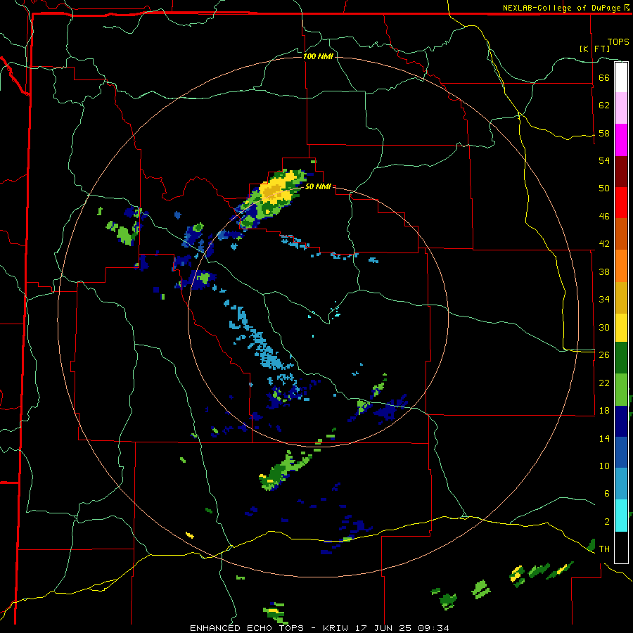
Task: Click the 50 NMI range ring label
Action: pos(318,186)
